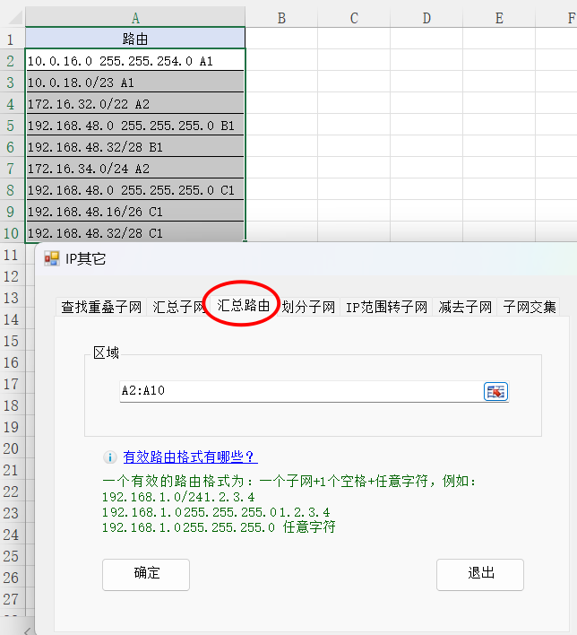Select column C header
This screenshot has width=577, height=635.
point(354,18)
